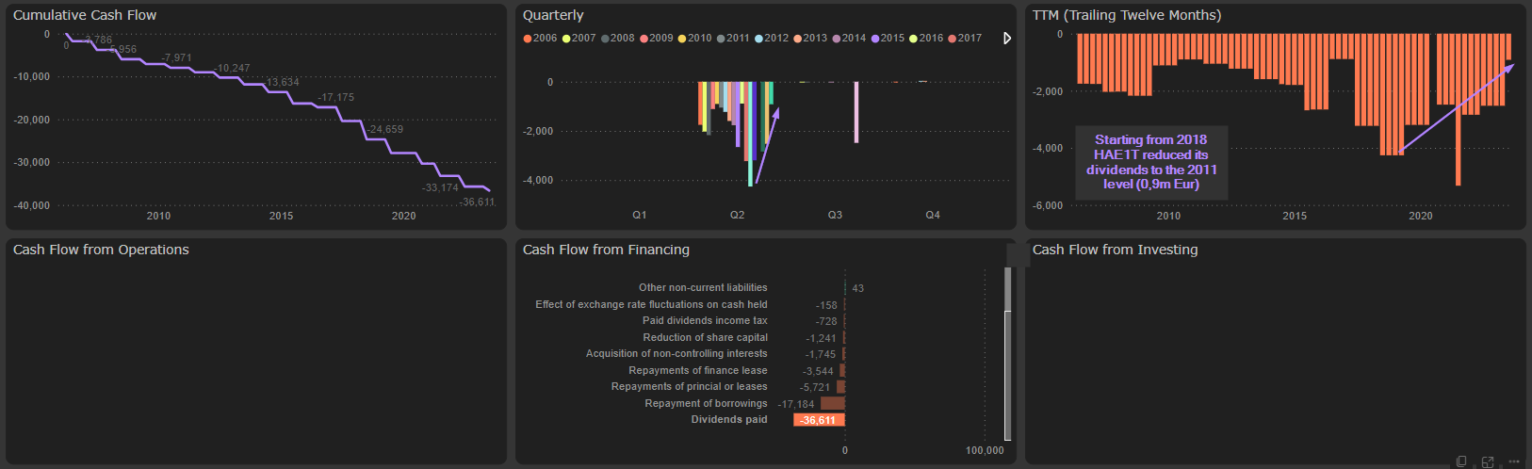Select the highlighted Dividends paid bar
The height and width of the screenshot is (469, 1532).
[x=819, y=420]
